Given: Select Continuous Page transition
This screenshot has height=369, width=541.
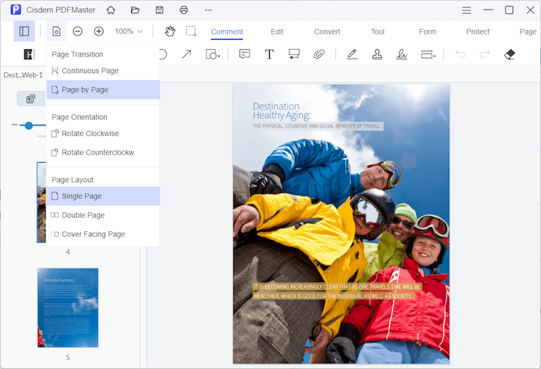Looking at the screenshot, I should tap(90, 71).
